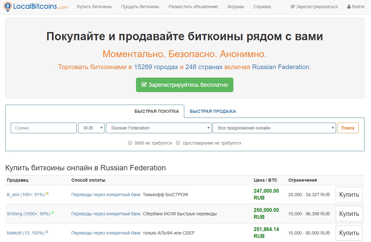Focus the Сумма amount input field
This screenshot has height=242, width=371.
(x=44, y=128)
